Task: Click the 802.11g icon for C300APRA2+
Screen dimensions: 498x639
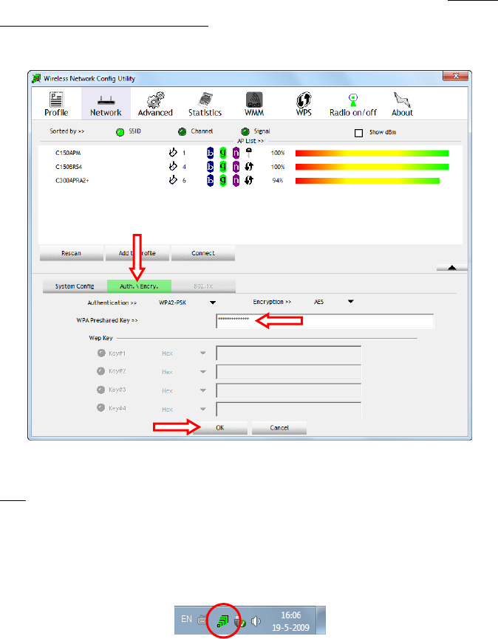Action: coord(223,180)
